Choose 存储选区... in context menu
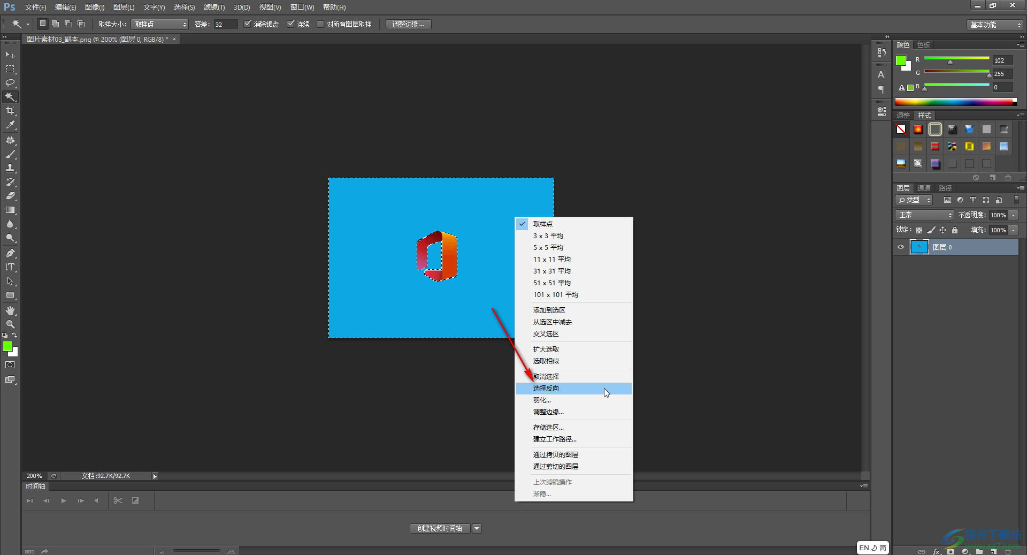The width and height of the screenshot is (1027, 555). pyautogui.click(x=574, y=428)
